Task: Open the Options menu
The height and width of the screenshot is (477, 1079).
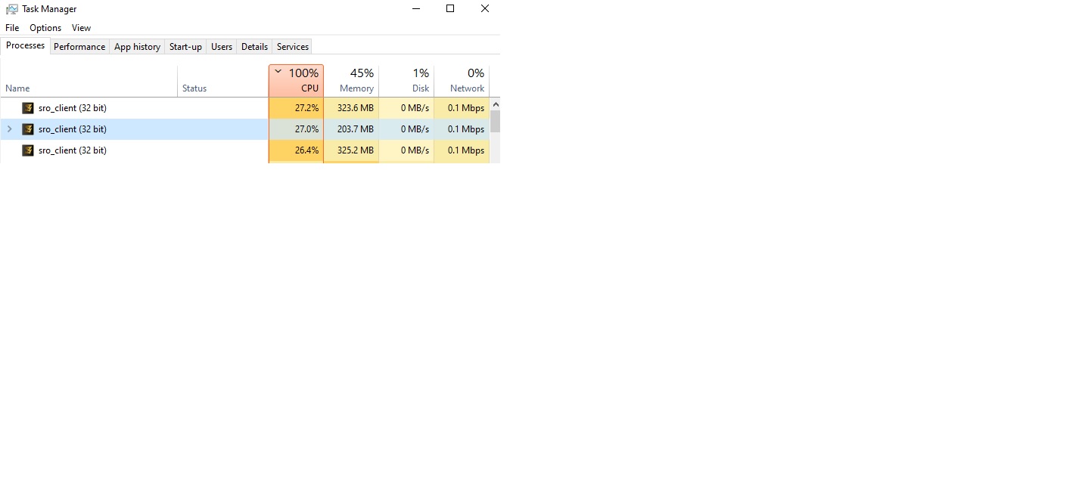Action: [45, 28]
